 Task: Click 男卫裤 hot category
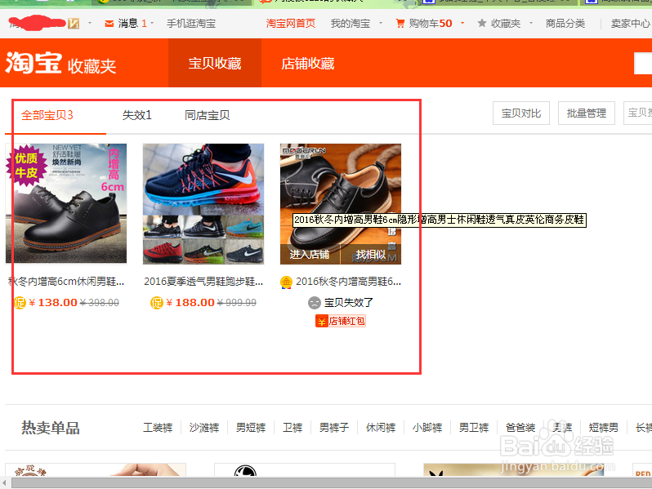click(x=474, y=428)
